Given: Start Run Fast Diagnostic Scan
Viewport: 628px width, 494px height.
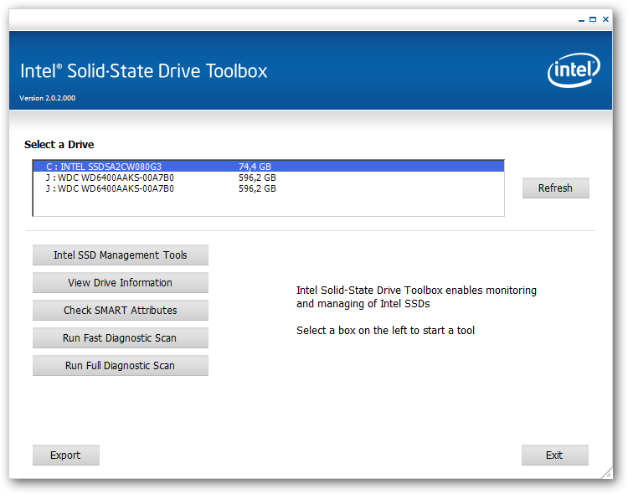Looking at the screenshot, I should [x=120, y=337].
